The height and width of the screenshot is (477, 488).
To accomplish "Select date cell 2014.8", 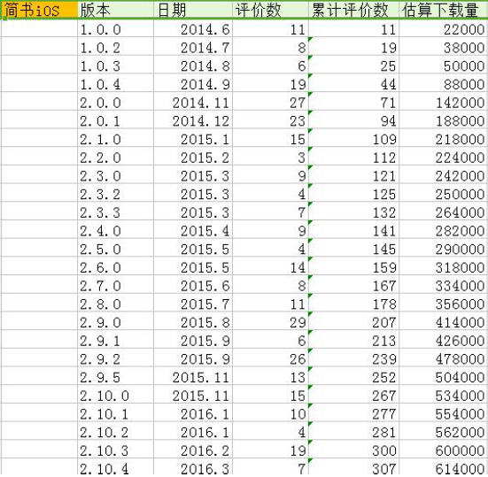I will [x=193, y=65].
